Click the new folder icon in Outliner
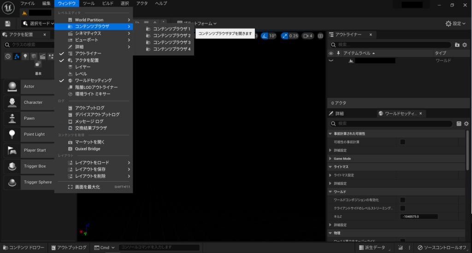This screenshot has width=472, height=253. pos(457,45)
